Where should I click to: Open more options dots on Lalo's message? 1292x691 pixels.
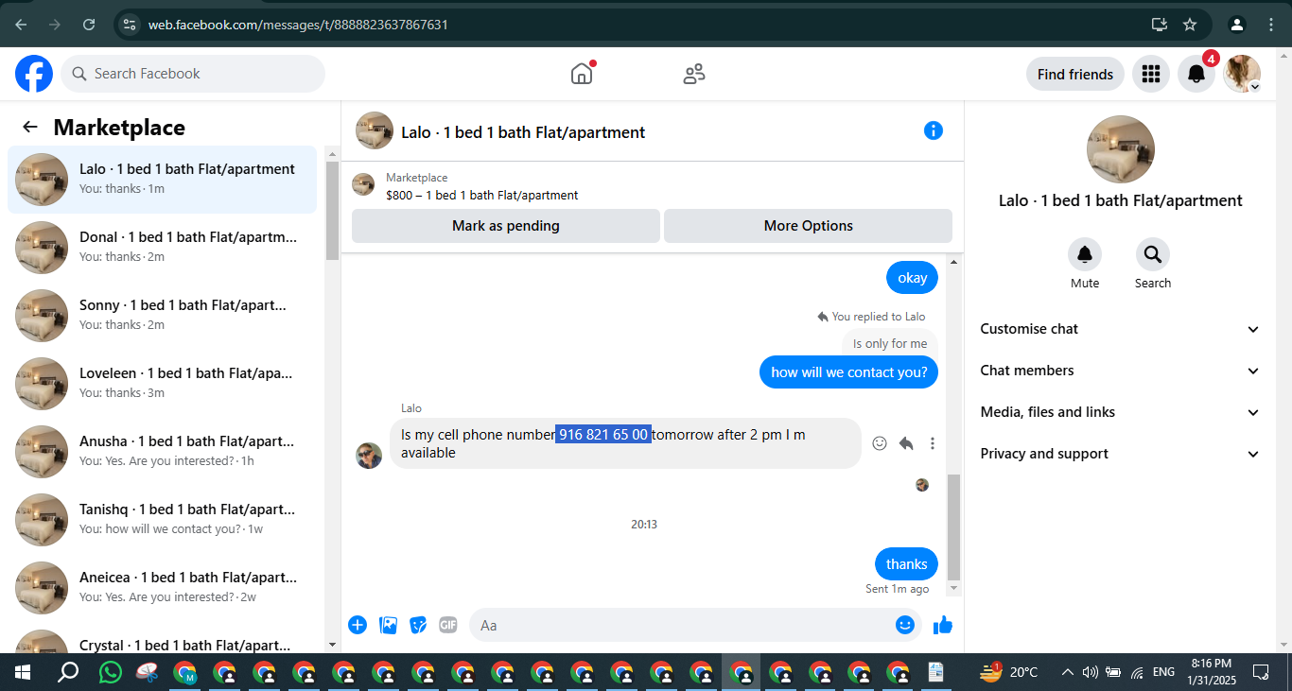[933, 443]
